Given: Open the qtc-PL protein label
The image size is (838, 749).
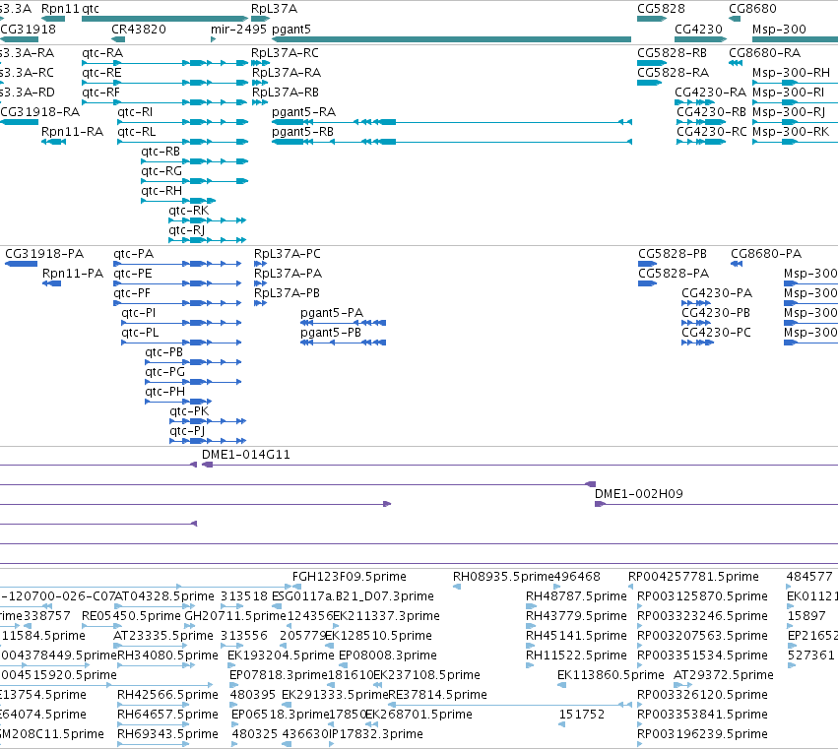Looking at the screenshot, I should click(140, 333).
